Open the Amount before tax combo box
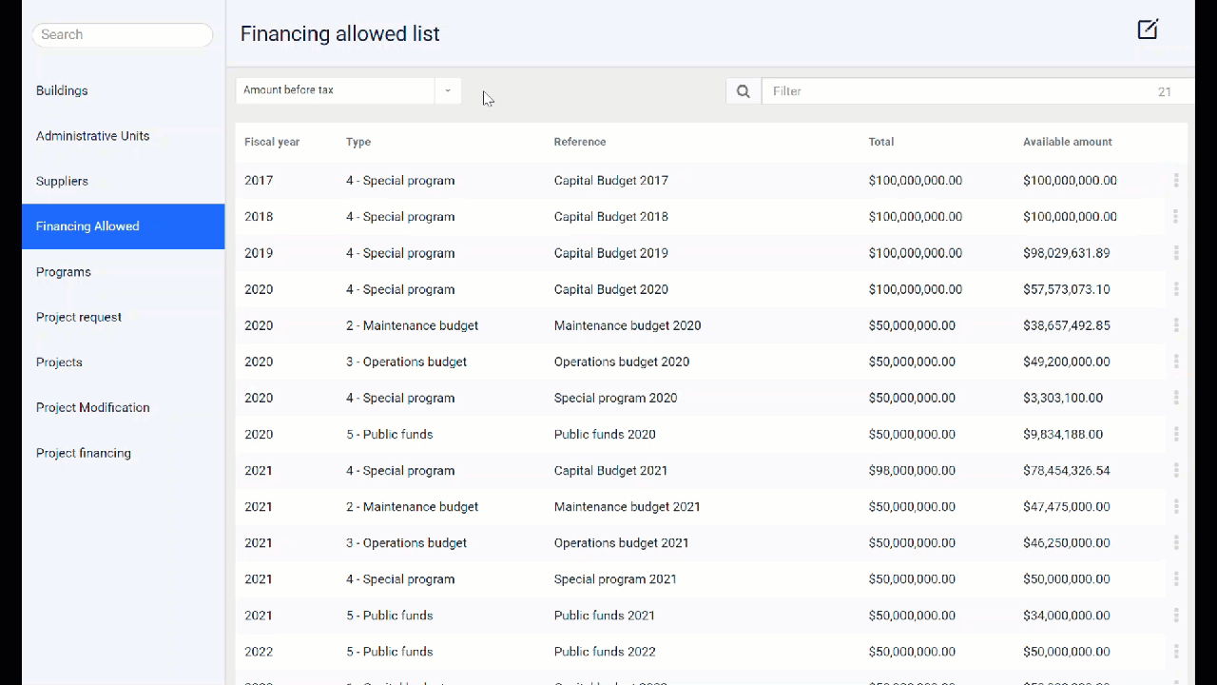The image size is (1217, 685). (x=348, y=90)
